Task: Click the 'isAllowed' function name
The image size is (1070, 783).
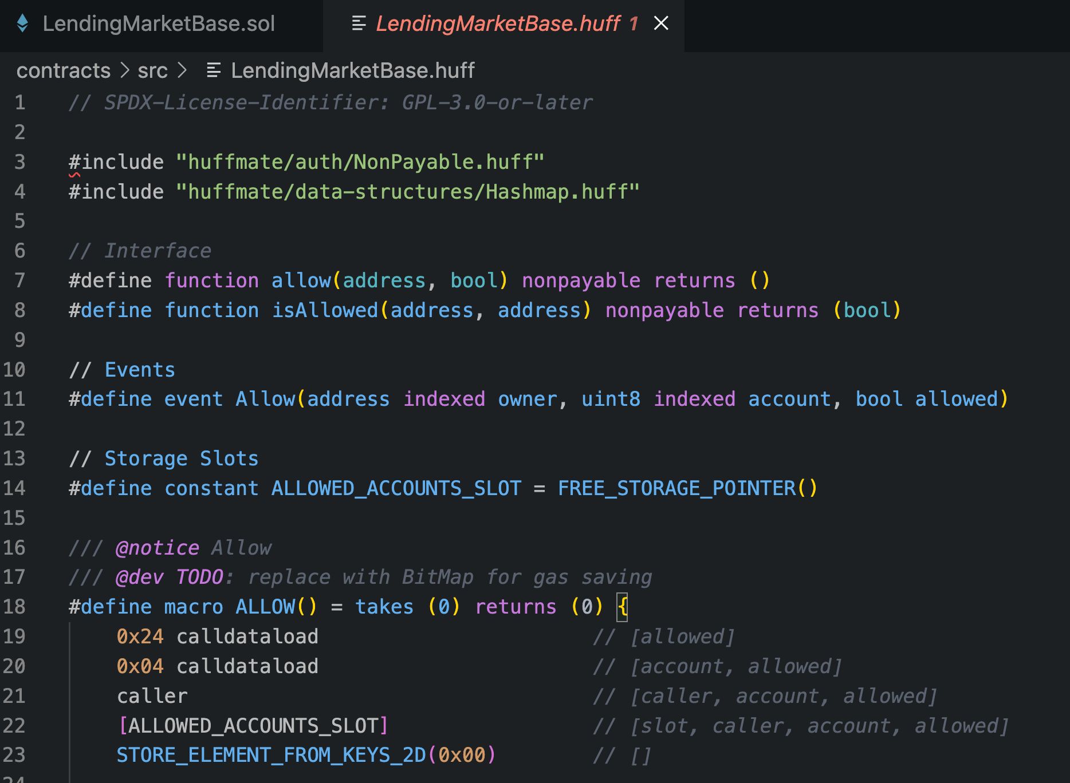Action: click(325, 310)
